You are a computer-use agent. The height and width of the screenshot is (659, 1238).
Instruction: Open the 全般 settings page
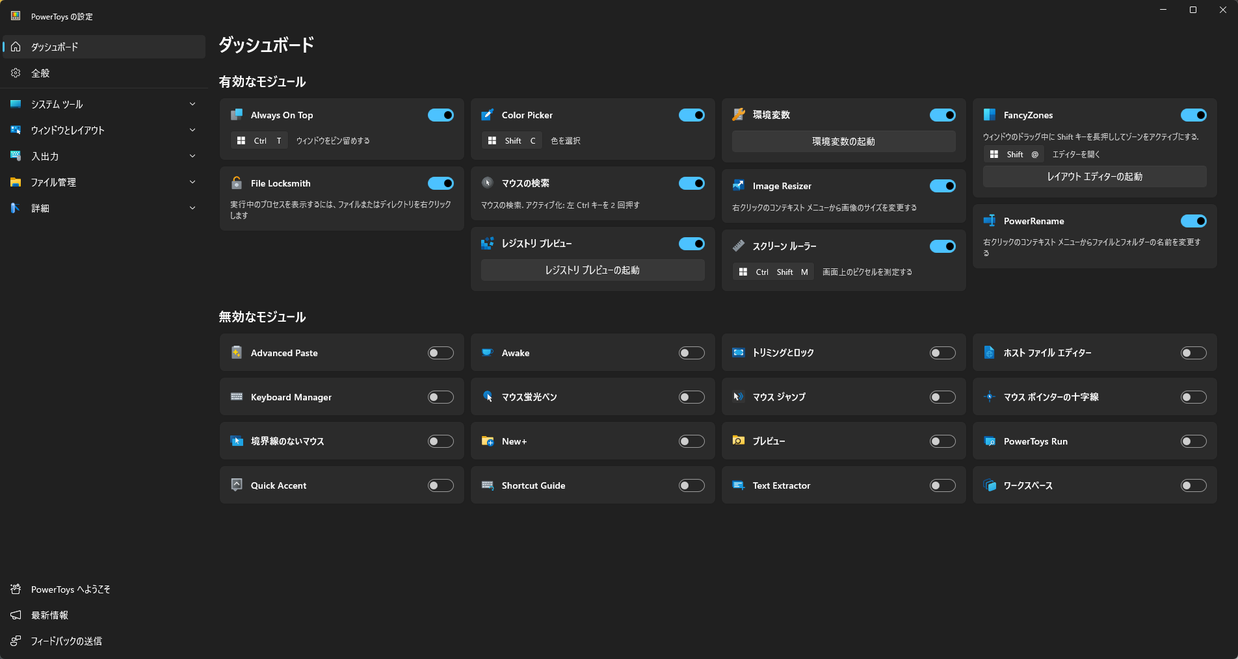tap(104, 73)
